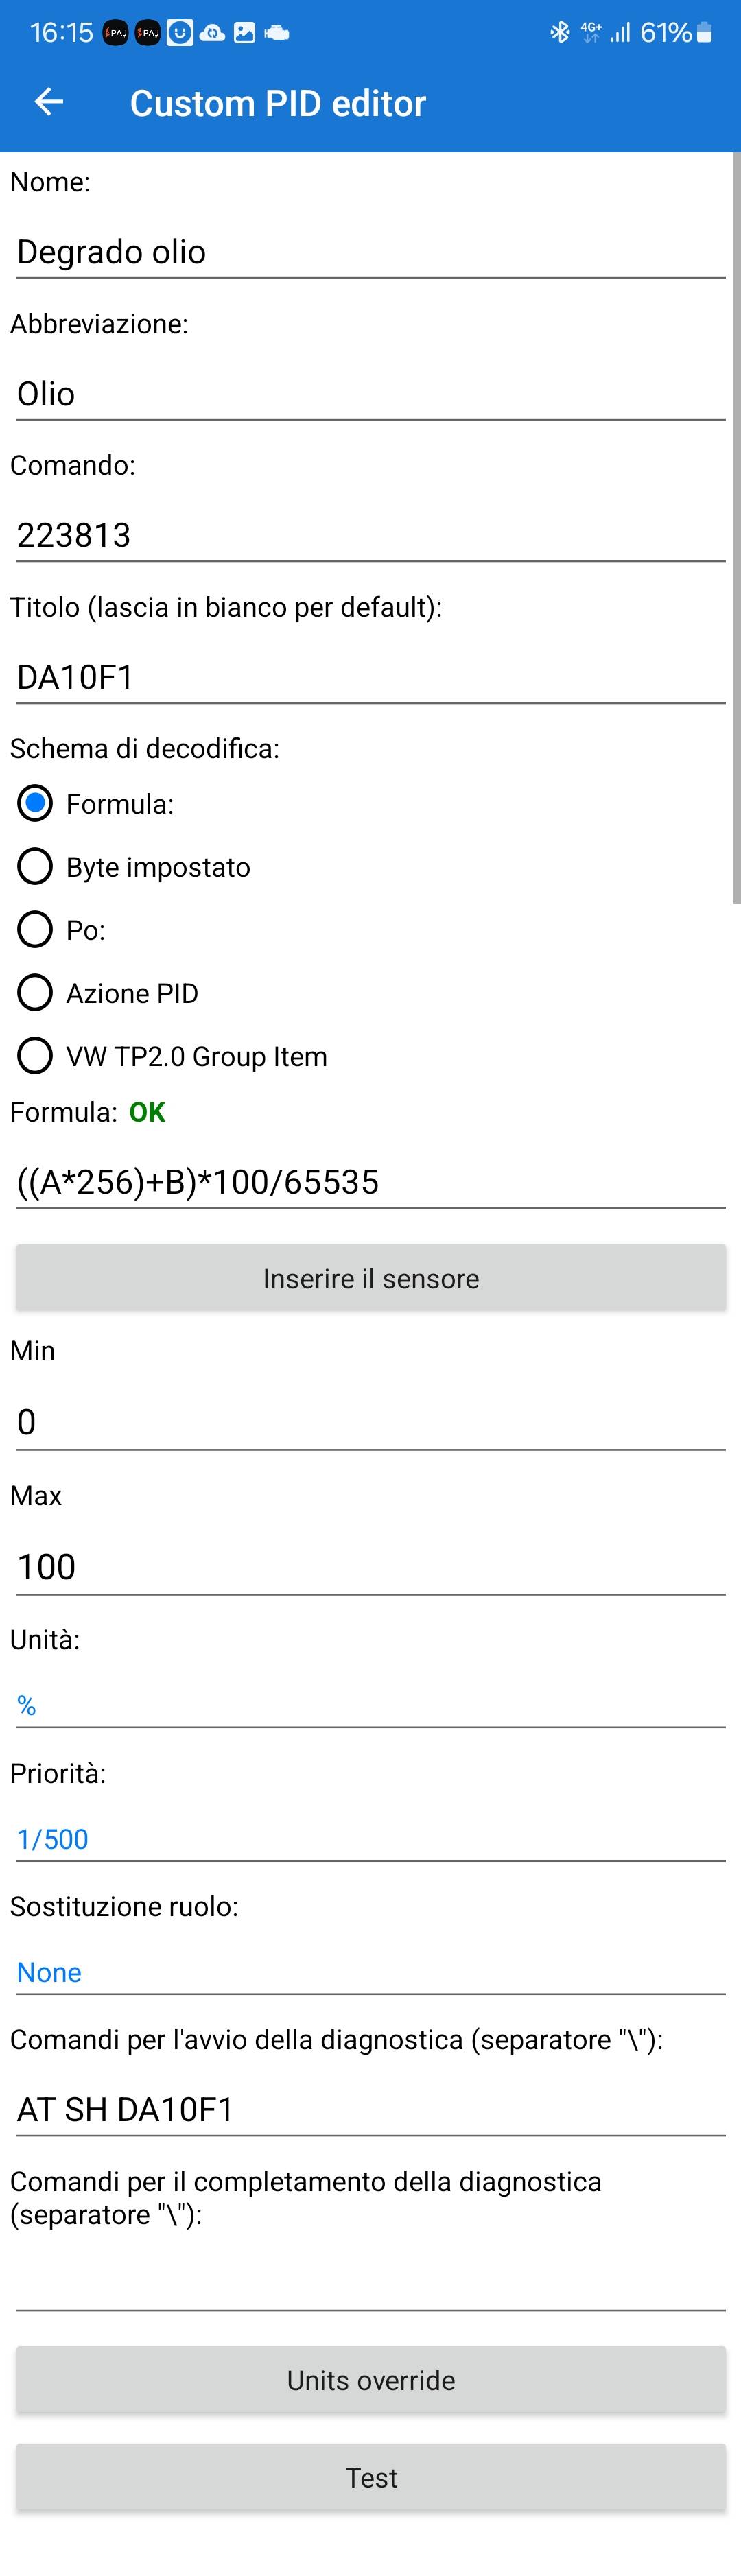Open the Priorità 1/500 dropdown
741x2576 pixels.
370,1839
